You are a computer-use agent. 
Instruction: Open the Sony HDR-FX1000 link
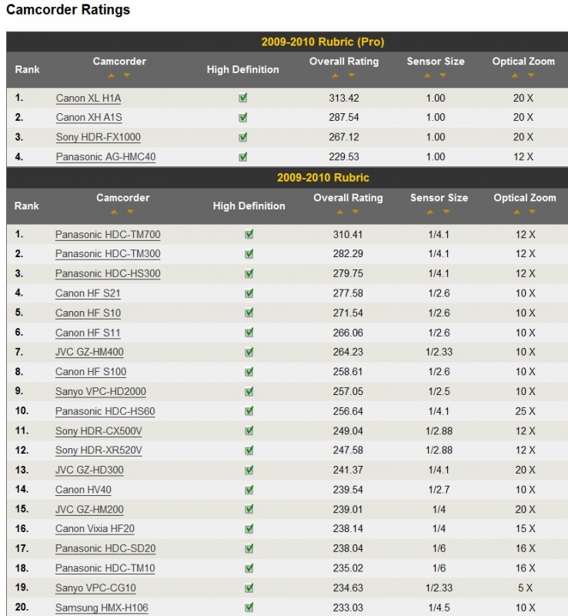98,137
